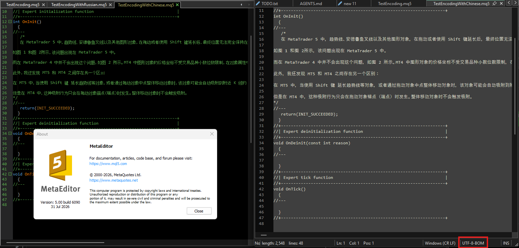
Task: Click the UTF-8-BOM encoding in status bar
Action: (x=473, y=243)
